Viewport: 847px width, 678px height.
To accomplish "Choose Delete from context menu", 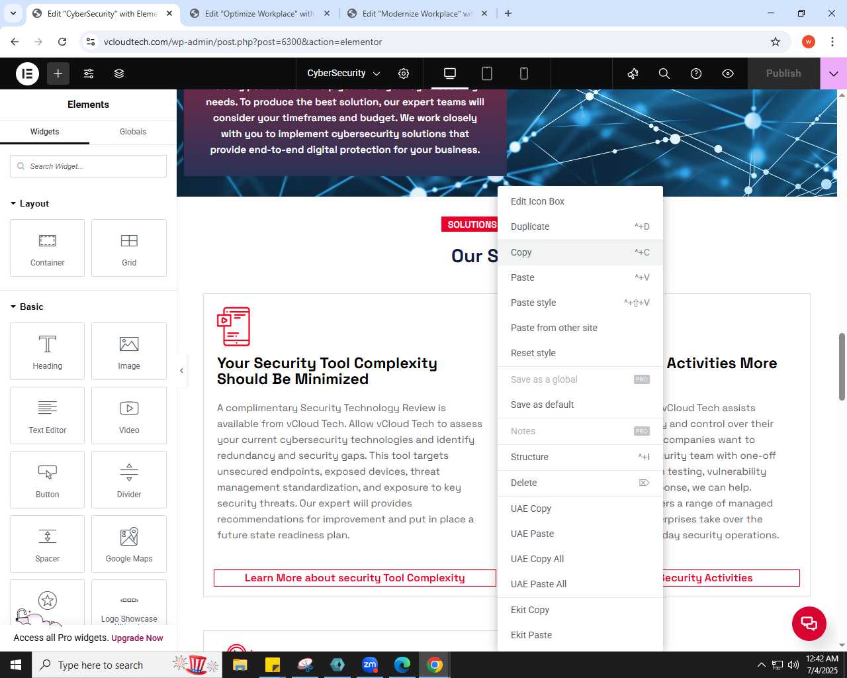I will 580,483.
